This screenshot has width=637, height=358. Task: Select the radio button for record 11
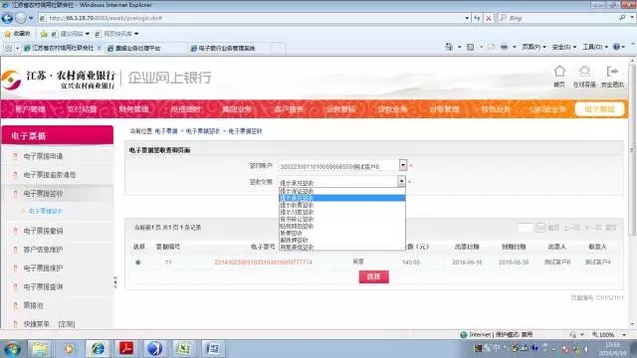point(138,263)
